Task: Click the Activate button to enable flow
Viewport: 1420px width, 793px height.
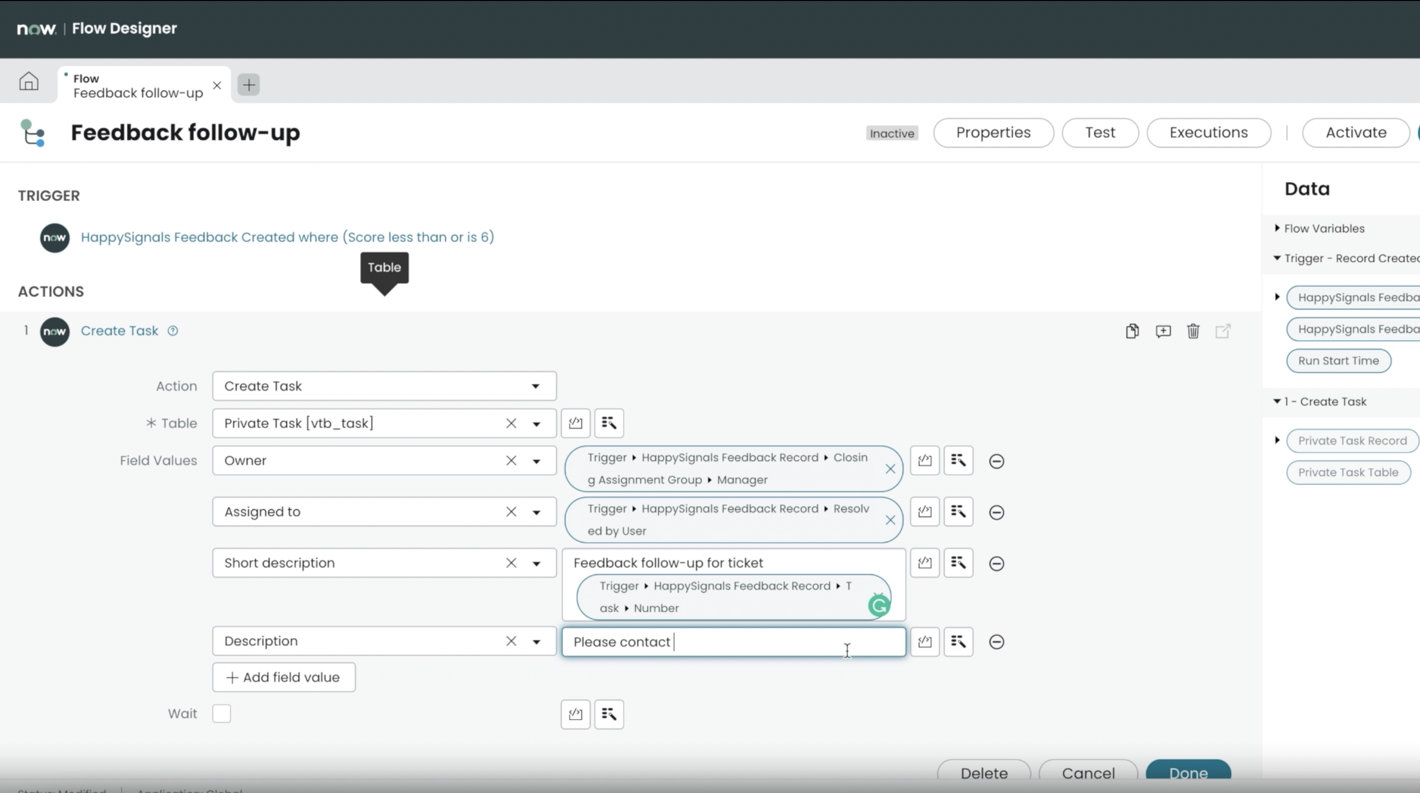Action: 1355,132
